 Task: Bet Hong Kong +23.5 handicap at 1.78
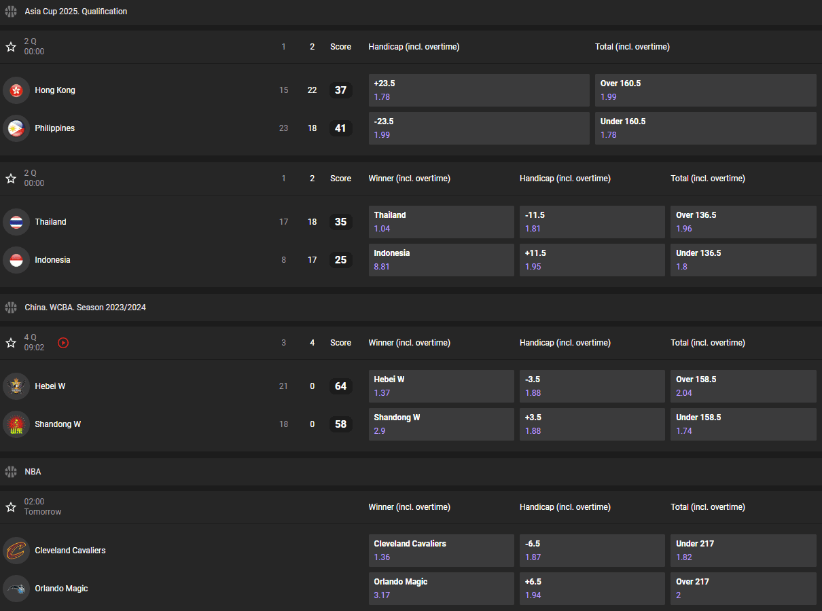pos(479,90)
